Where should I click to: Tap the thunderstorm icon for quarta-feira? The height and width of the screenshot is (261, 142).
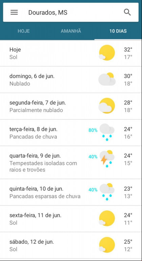[x=107, y=159]
